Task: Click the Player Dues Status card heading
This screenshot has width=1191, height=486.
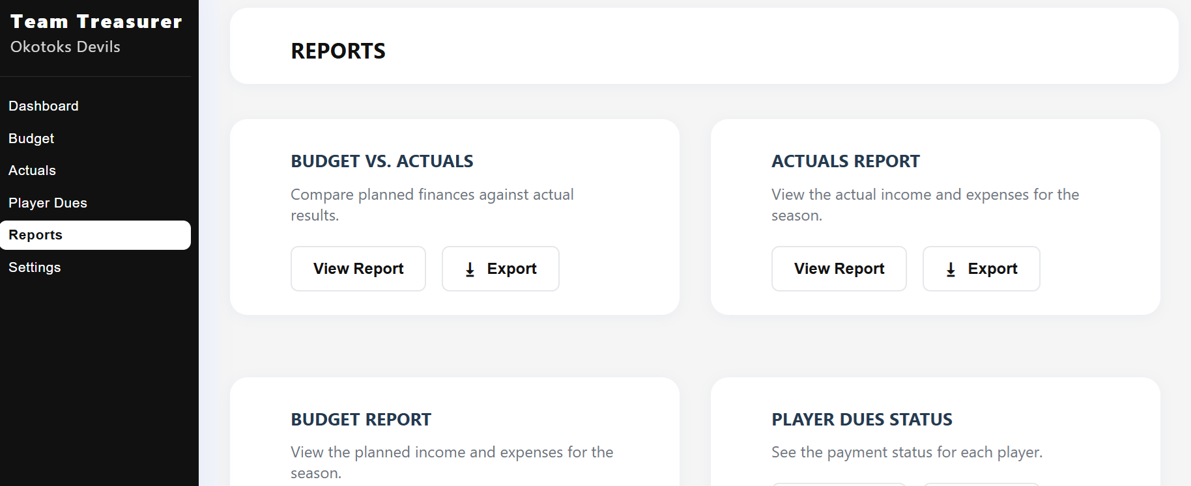Action: tap(861, 420)
